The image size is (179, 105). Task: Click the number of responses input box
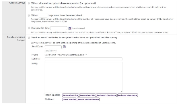[43, 15]
